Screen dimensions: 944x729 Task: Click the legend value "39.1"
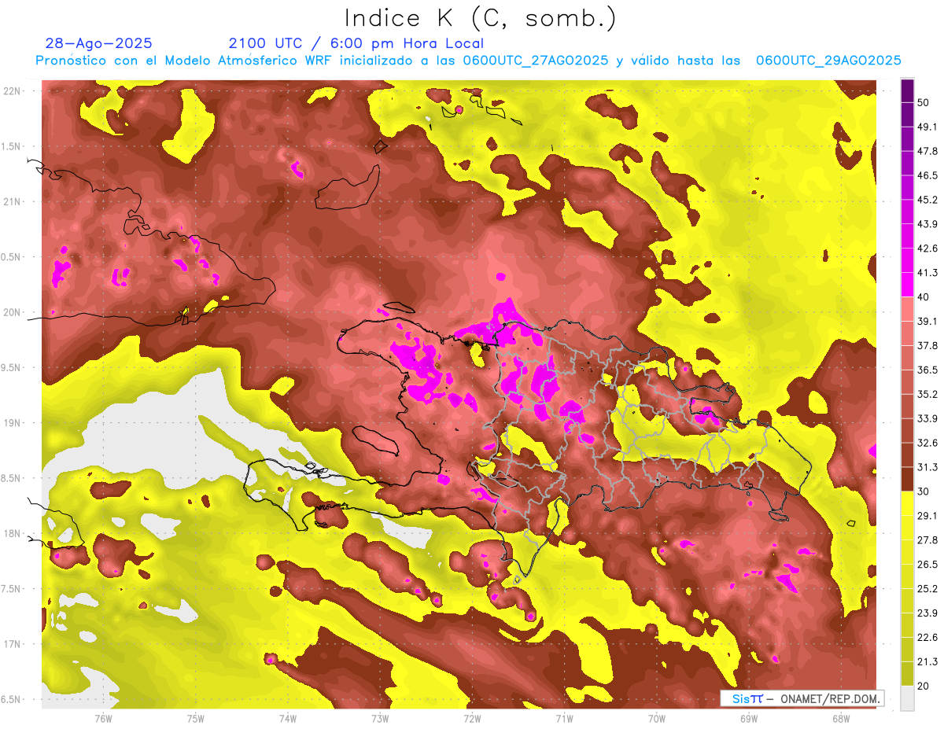[927, 322]
